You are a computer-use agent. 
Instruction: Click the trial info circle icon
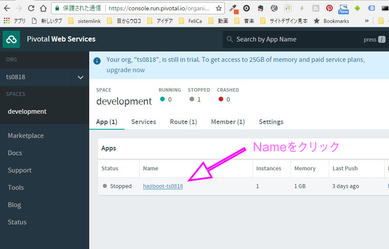[97, 61]
